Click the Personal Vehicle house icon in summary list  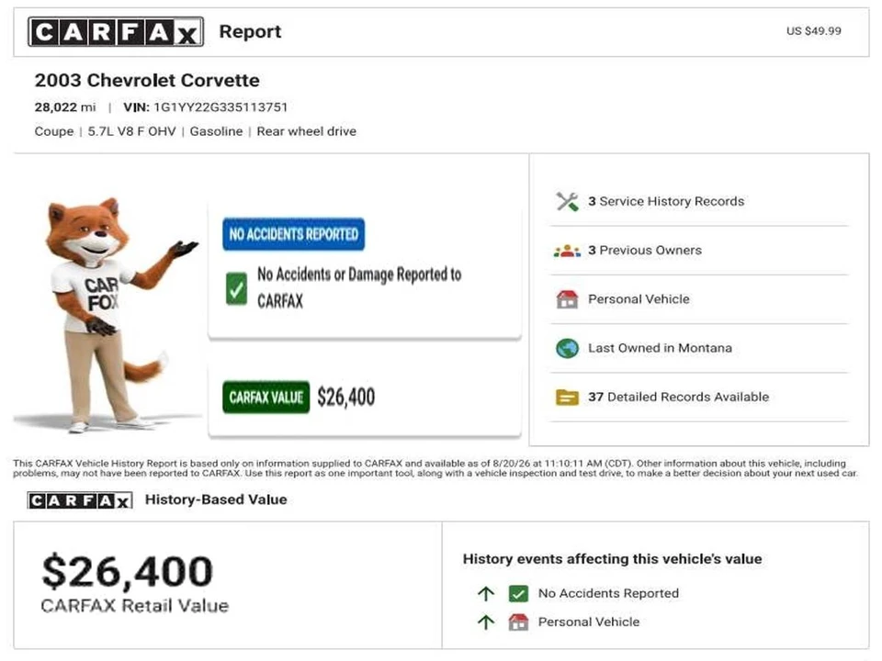click(567, 299)
